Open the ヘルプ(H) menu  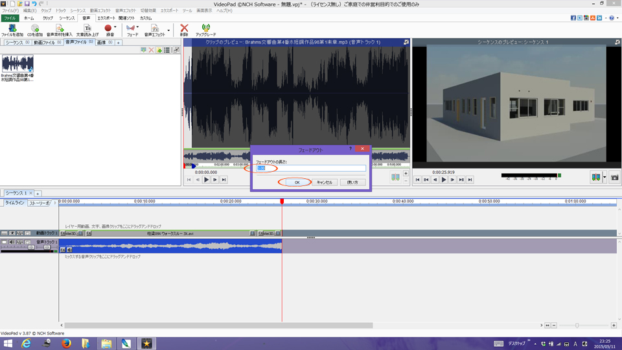click(224, 11)
